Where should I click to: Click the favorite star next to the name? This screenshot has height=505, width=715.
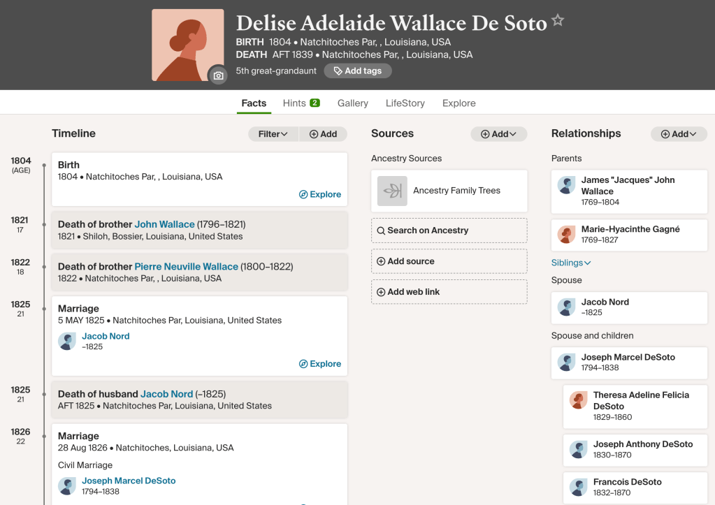[x=558, y=20]
